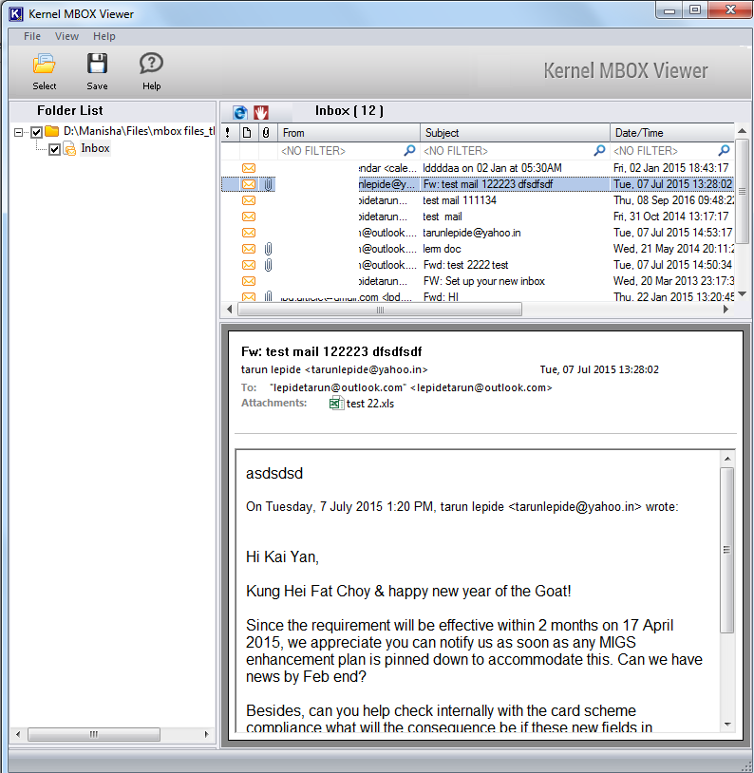Select the 'Fwd: test 2222 test' message

pyautogui.click(x=478, y=265)
